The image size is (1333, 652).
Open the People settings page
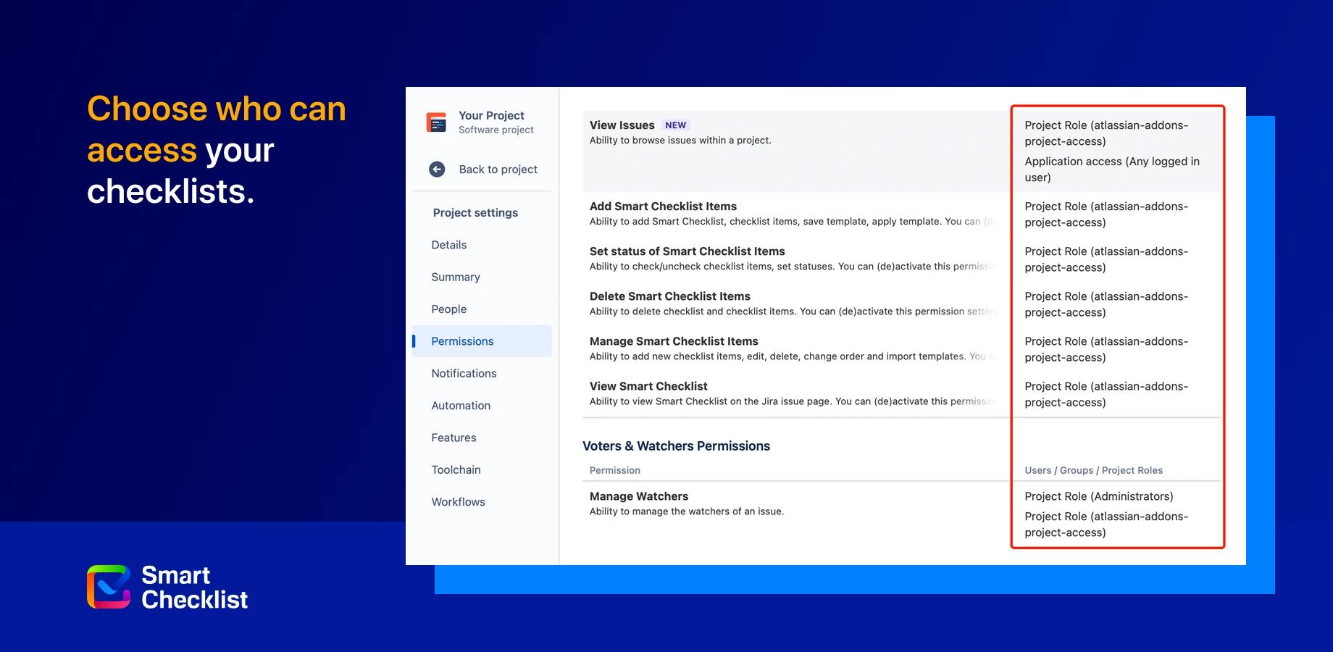tap(448, 309)
